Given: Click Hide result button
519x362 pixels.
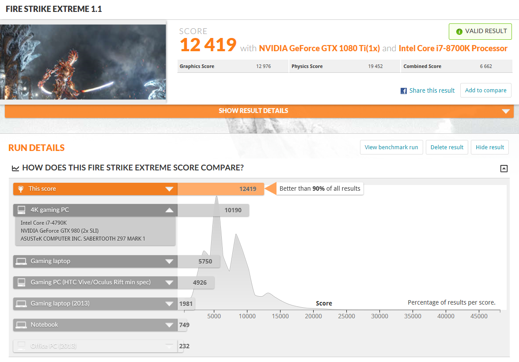Looking at the screenshot, I should pyautogui.click(x=490, y=147).
